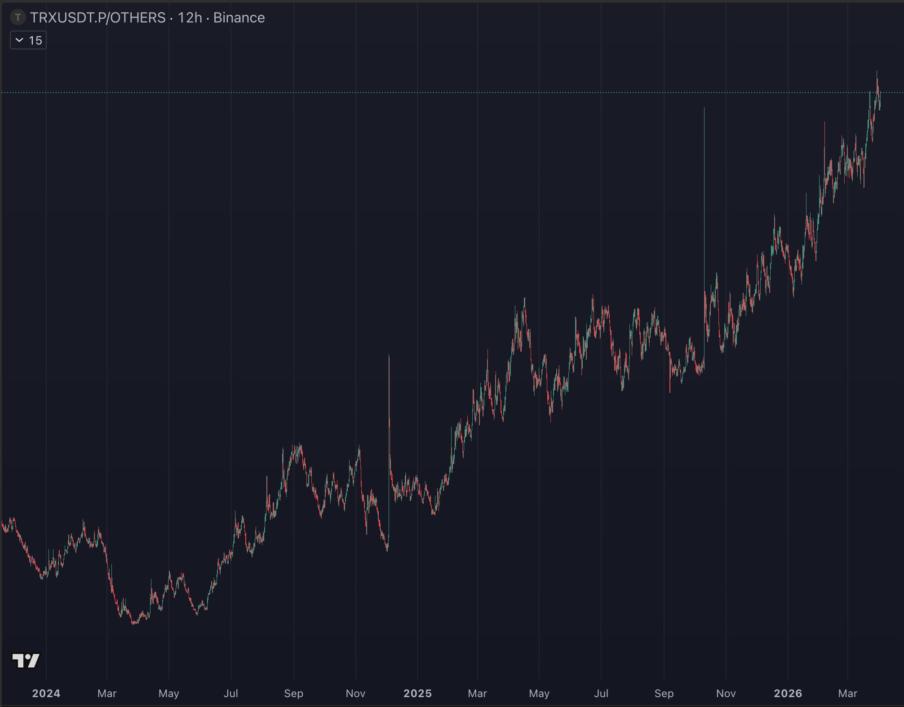Click the TRXUSDT.P/OTHERS symbol title
Screen dimensions: 904x707
tap(97, 18)
